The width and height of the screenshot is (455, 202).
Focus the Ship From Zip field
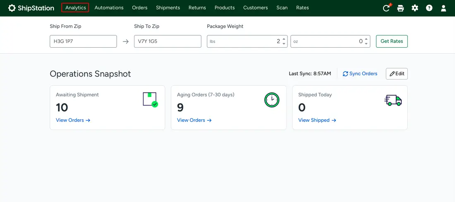83,41
